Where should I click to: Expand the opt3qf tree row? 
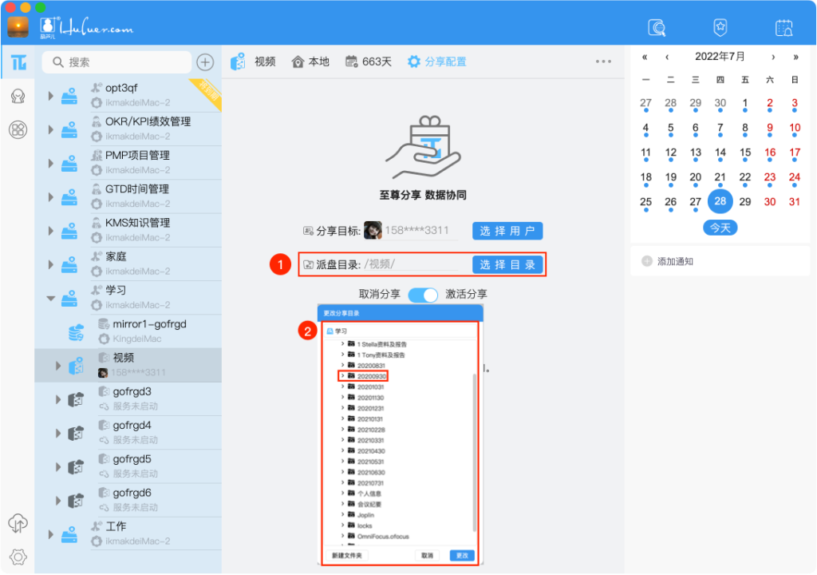point(50,96)
